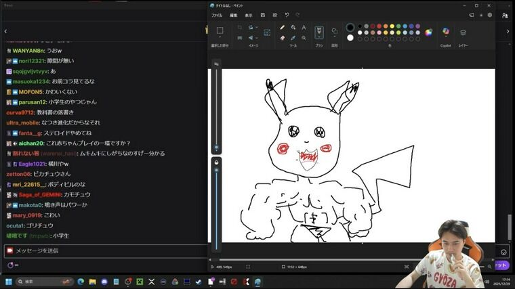Click the brush size slider beside the canvas
Image resolution: width=515 pixels, height=289 pixels.
(216, 107)
